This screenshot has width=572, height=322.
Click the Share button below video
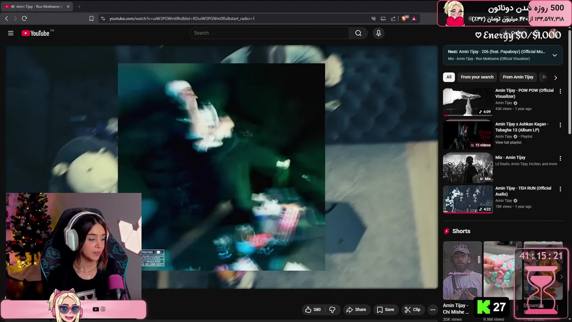pyautogui.click(x=356, y=309)
